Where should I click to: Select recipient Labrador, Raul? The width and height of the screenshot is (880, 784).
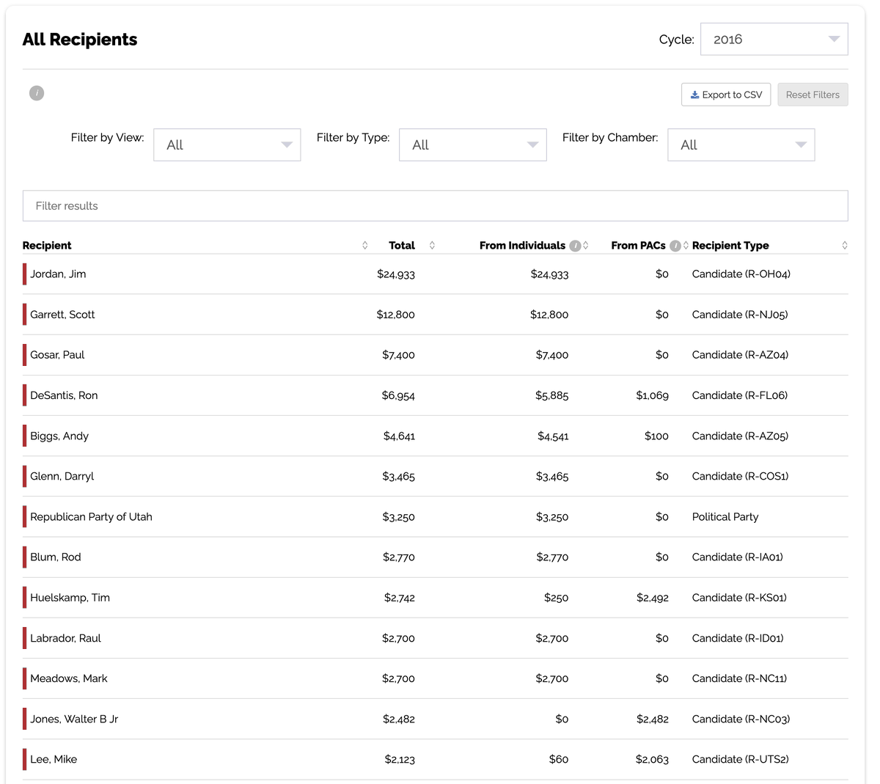(x=65, y=638)
